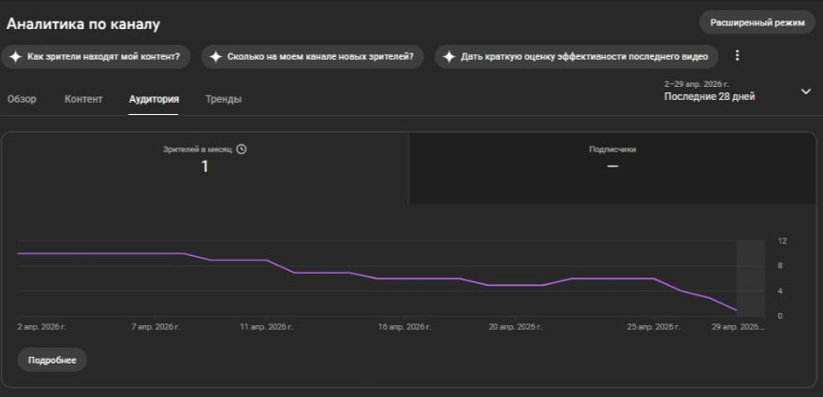
Task: Click the chart end point at 29 апр.
Action: [737, 310]
